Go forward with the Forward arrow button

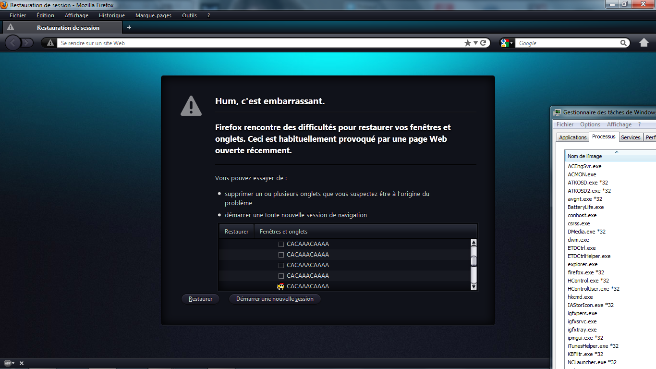pyautogui.click(x=27, y=43)
